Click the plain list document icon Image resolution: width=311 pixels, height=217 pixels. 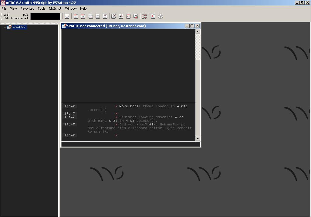tap(98, 16)
